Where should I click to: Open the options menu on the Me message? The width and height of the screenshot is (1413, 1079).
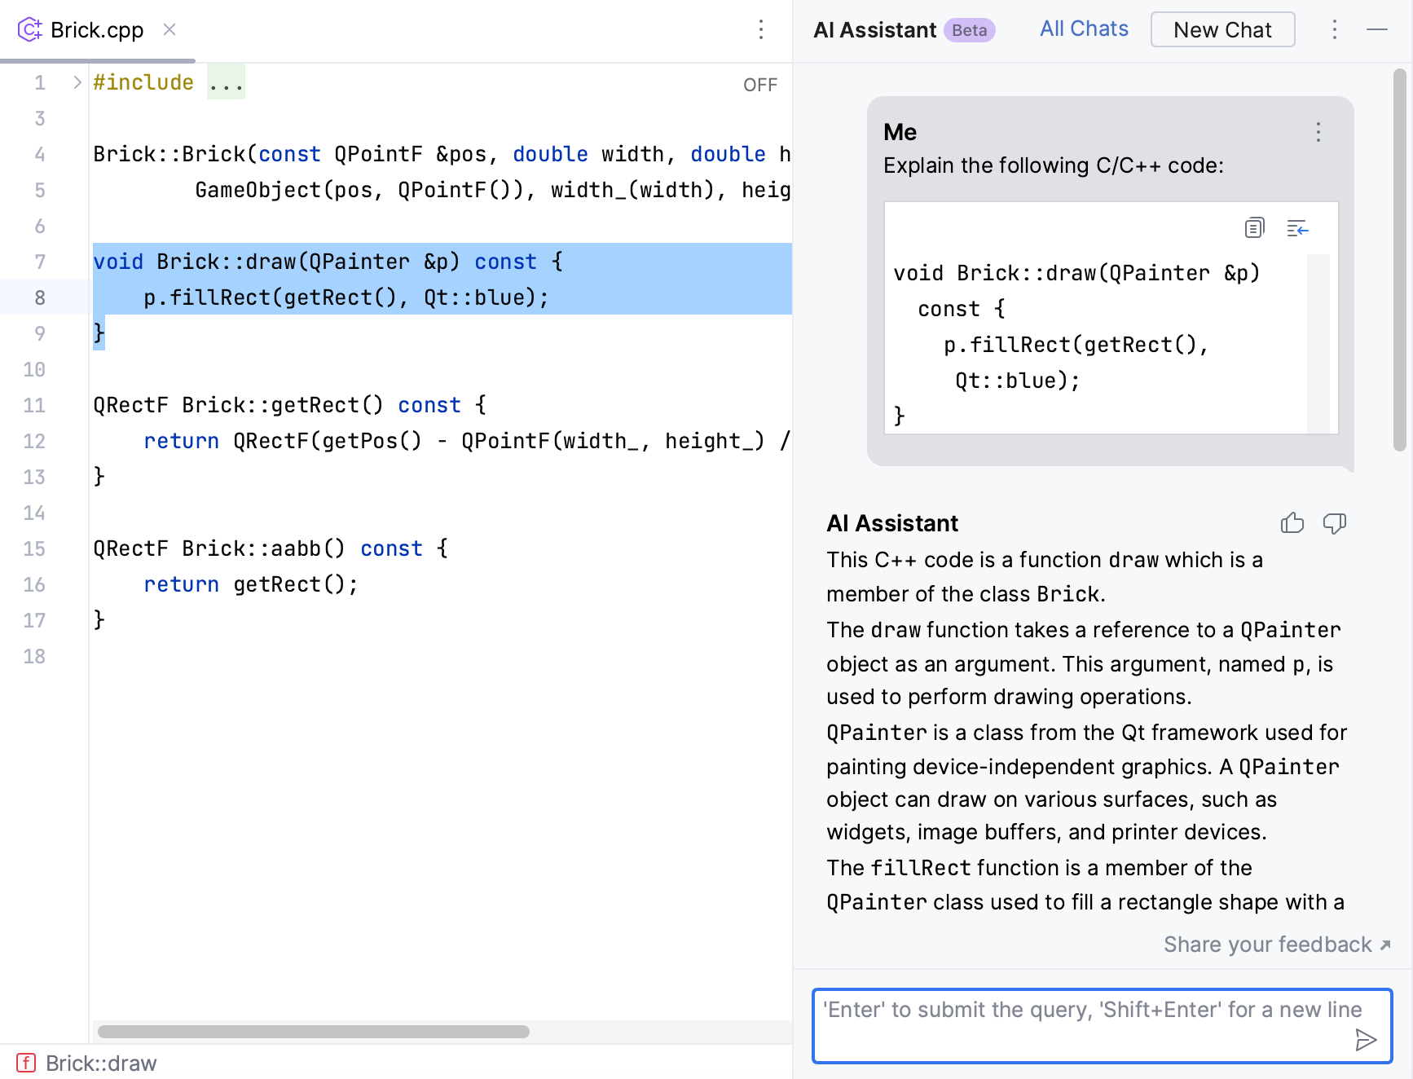pyautogui.click(x=1317, y=132)
